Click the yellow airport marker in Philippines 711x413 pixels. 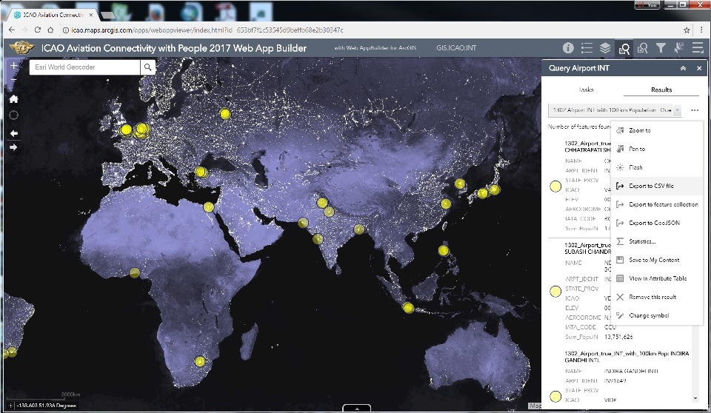pyautogui.click(x=443, y=250)
